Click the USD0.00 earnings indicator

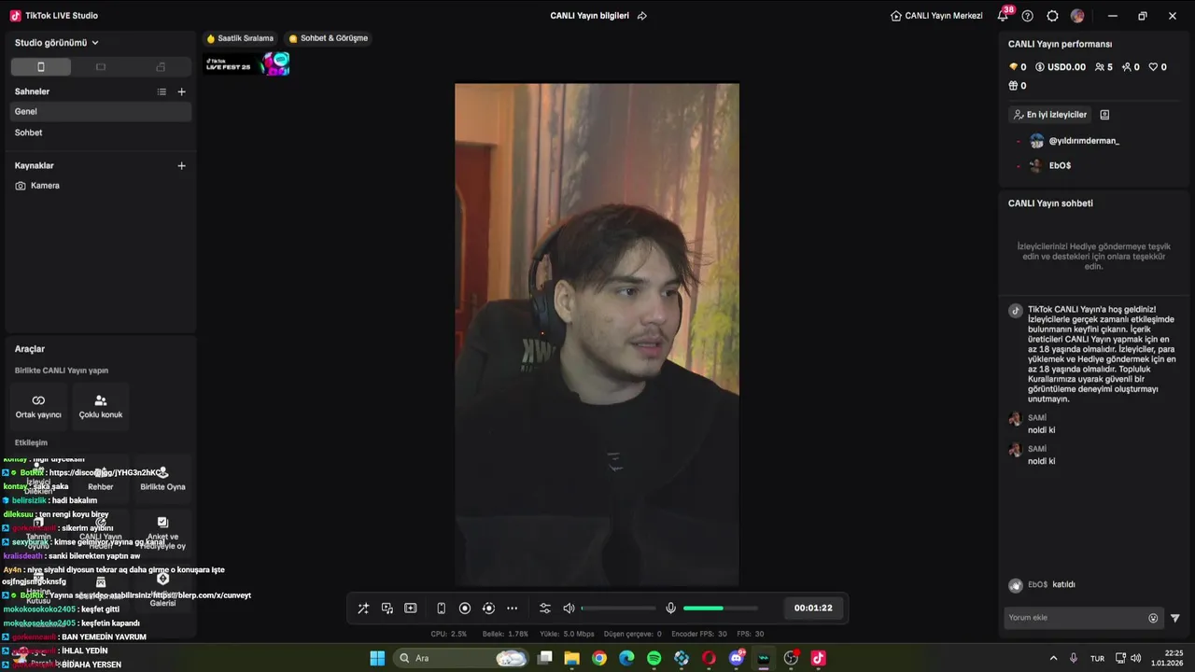tap(1061, 67)
